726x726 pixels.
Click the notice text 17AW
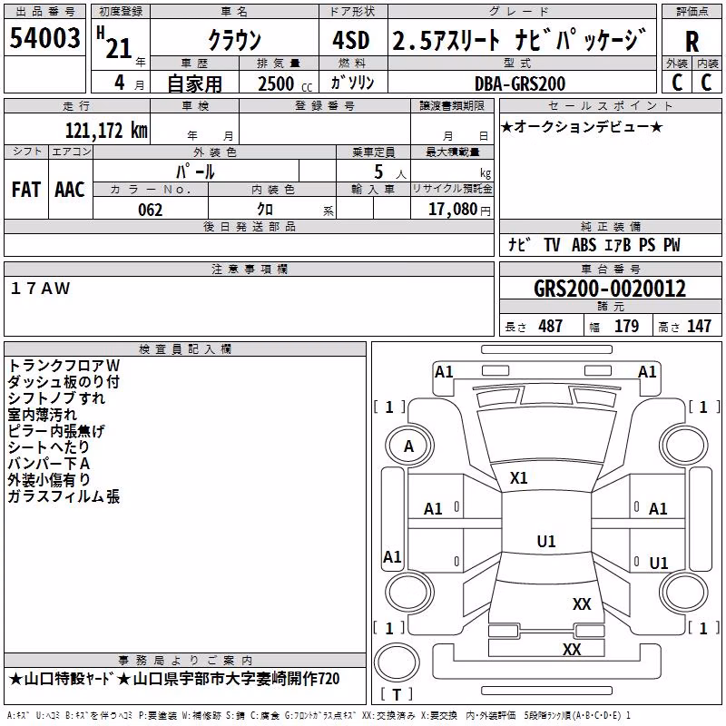pyautogui.click(x=40, y=289)
